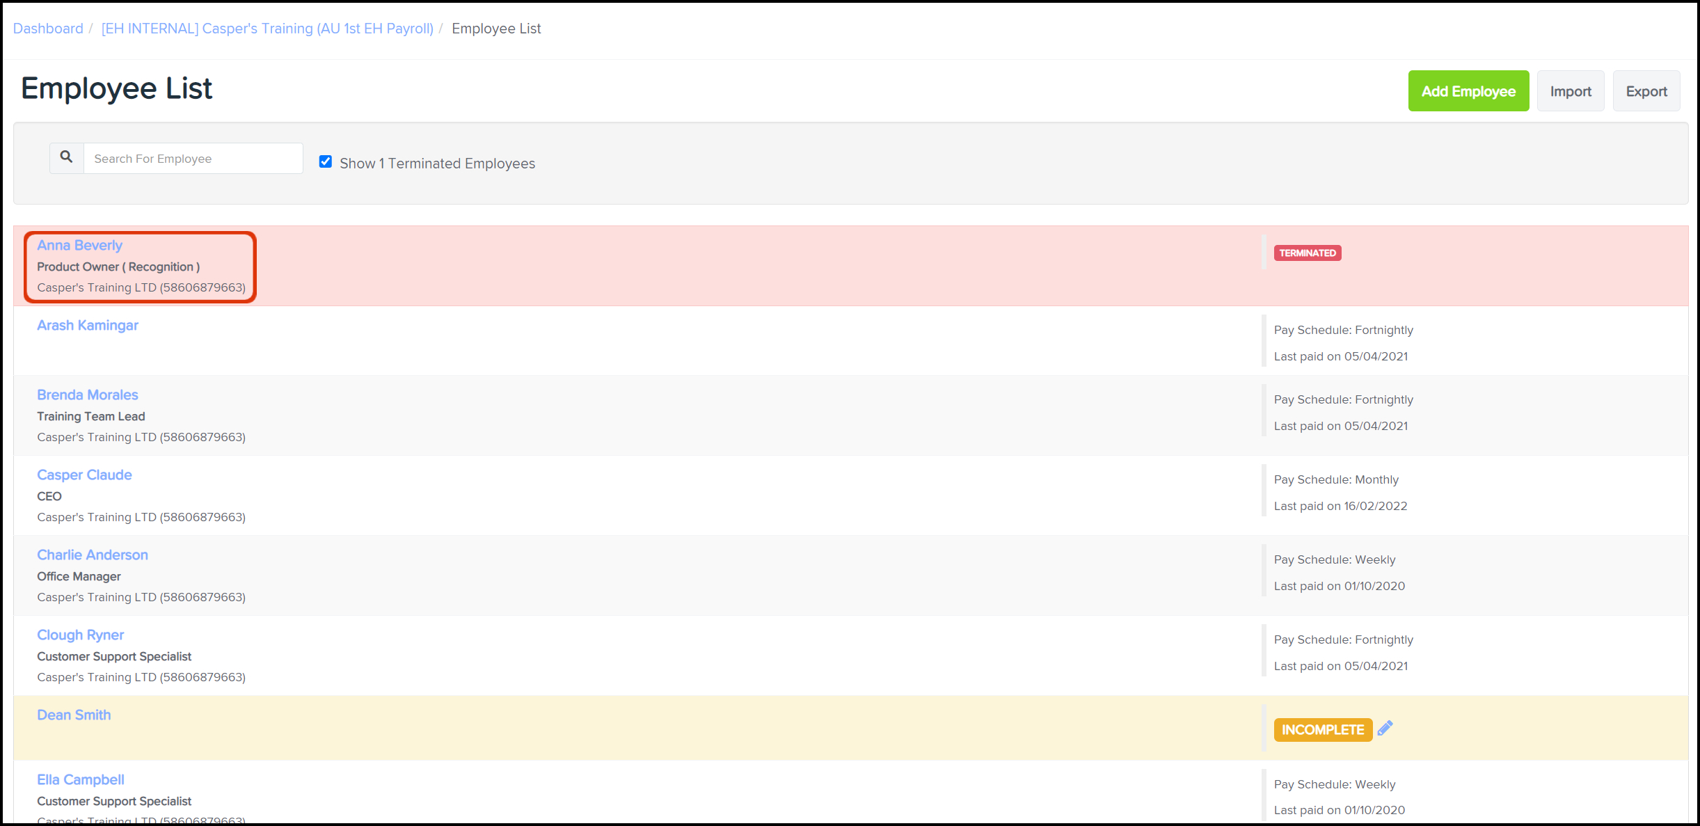The height and width of the screenshot is (826, 1700).
Task: Click the Dean Smith name link
Action: (74, 715)
